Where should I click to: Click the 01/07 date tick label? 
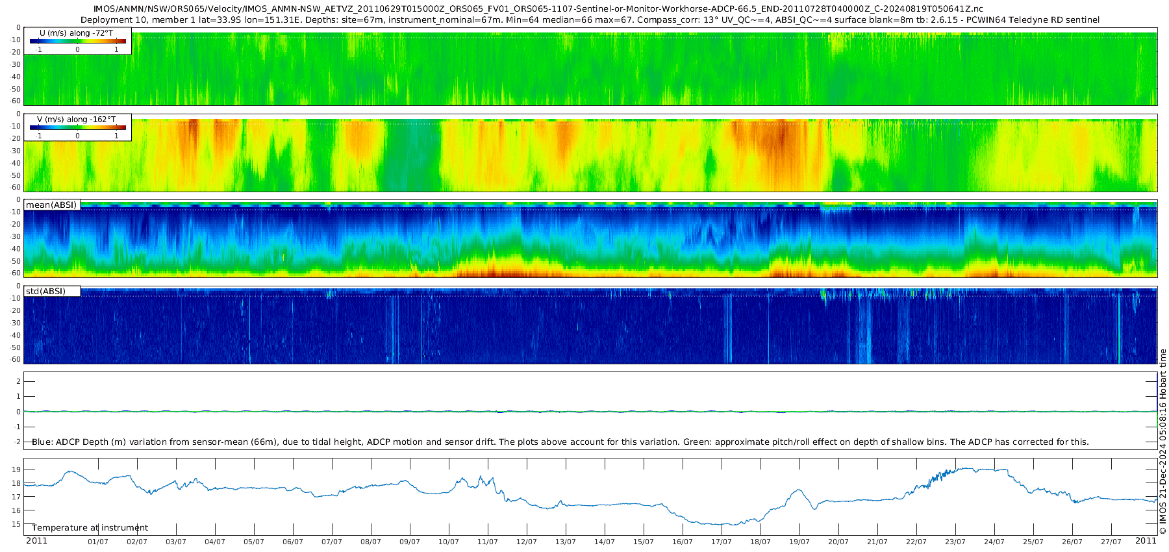click(x=98, y=542)
